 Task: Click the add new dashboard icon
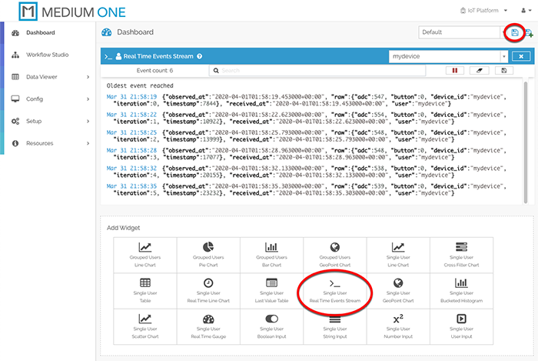(529, 33)
